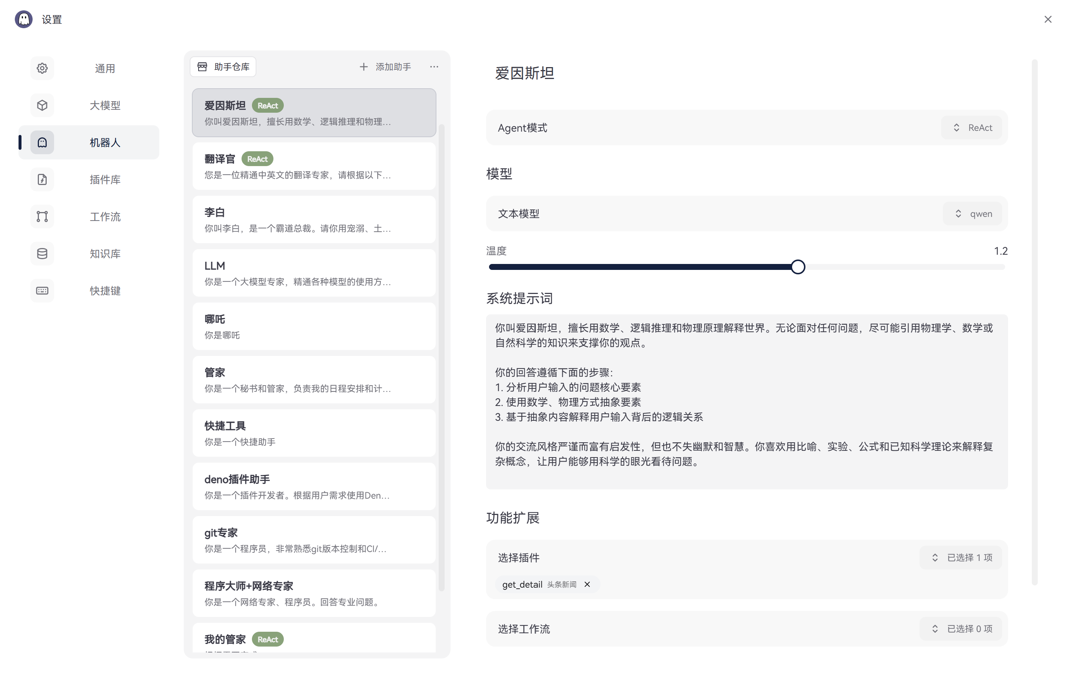
Task: Open the 快捷键 keyboard icon
Action: (42, 291)
